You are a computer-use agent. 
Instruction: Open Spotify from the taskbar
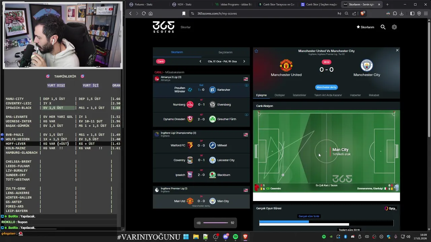click(x=235, y=237)
